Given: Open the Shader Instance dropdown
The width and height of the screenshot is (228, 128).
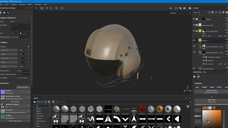Looking at the screenshot, I should (x=21, y=37).
